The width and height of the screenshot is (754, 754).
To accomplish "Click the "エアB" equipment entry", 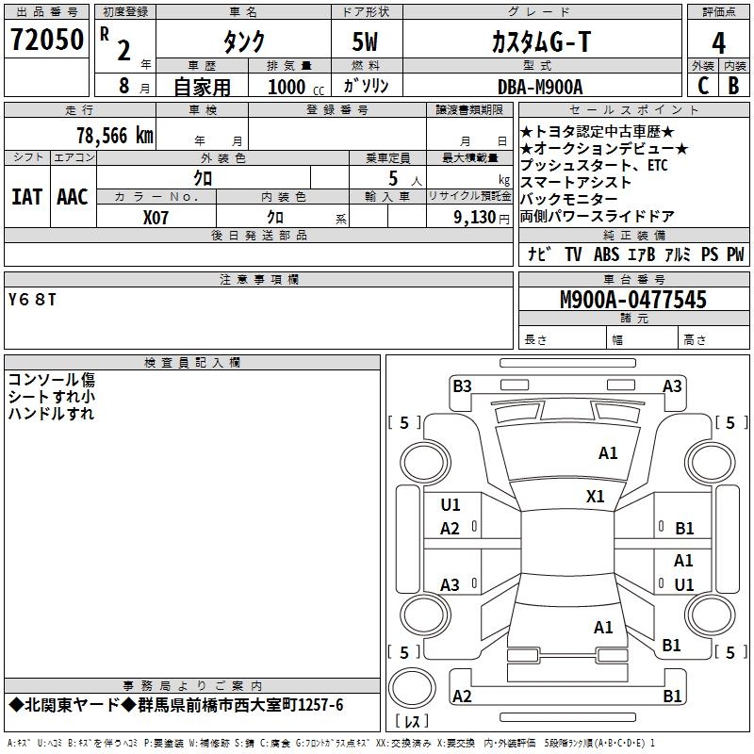I will coord(642,254).
